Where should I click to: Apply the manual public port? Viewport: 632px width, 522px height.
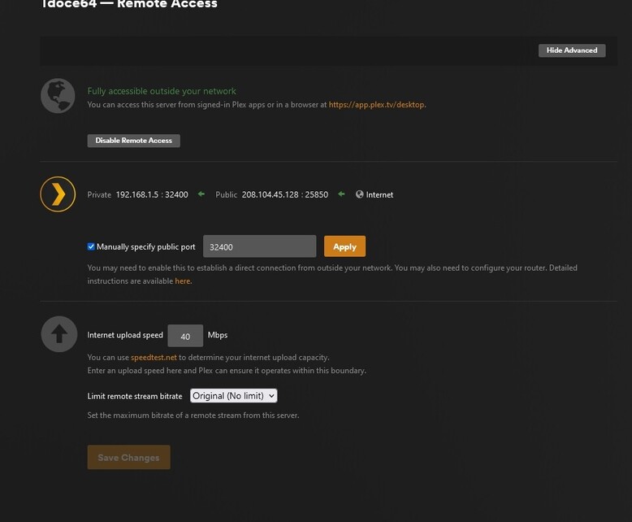tap(344, 246)
